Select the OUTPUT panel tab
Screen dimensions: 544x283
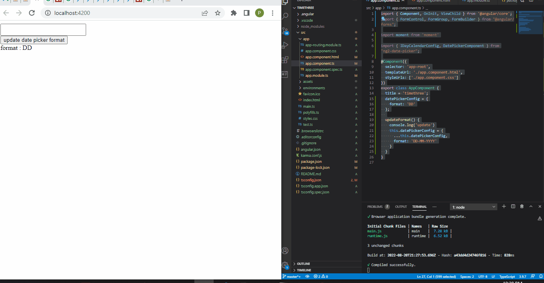click(x=401, y=206)
